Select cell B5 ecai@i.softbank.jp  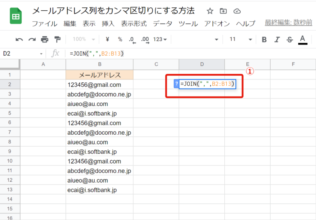[x=100, y=113]
